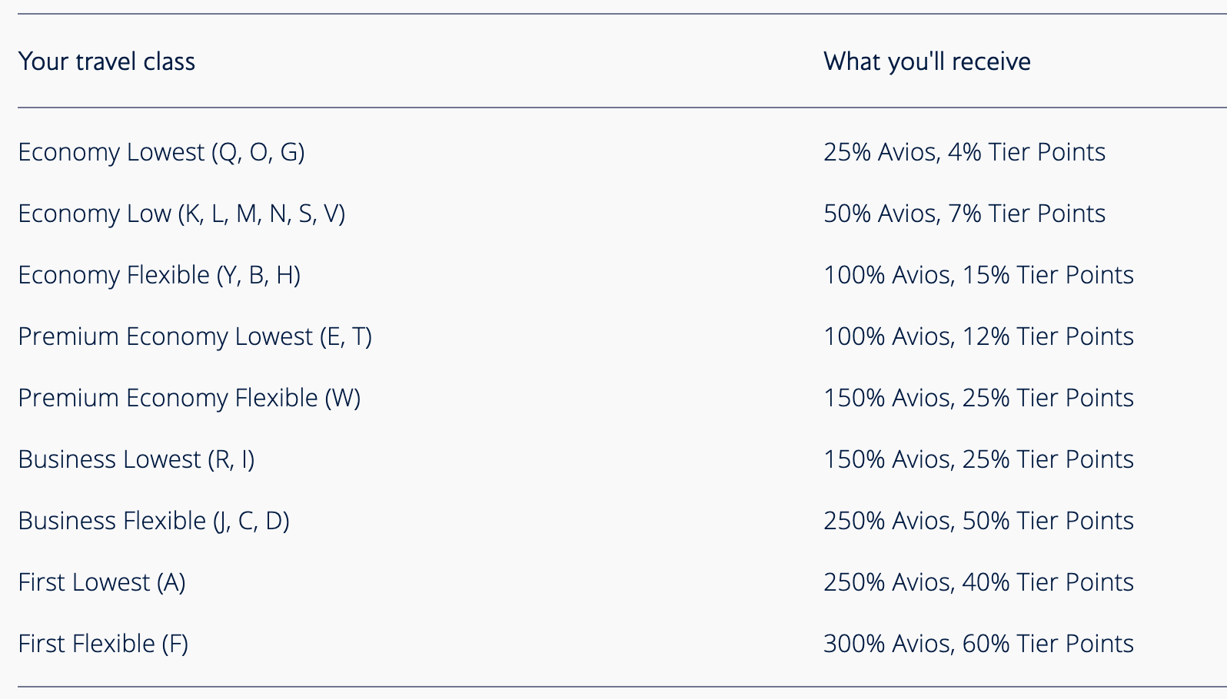Select the Economy Flexible (Y, B, H) text
This screenshot has width=1227, height=699.
159,275
